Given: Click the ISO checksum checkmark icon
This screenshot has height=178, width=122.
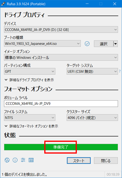Looking at the screenshot, I should click(87, 44).
